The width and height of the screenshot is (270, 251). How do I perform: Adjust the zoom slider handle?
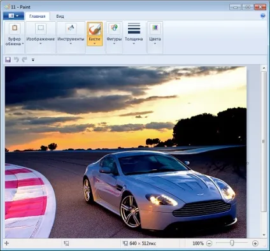point(232,243)
